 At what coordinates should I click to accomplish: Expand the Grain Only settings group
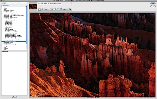[x=2, y=48]
